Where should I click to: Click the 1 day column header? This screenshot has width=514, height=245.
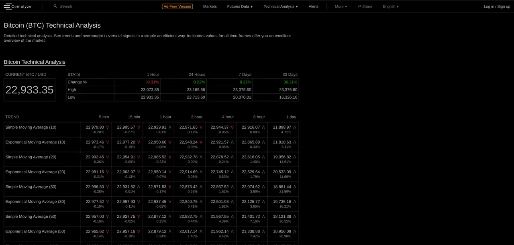click(291, 117)
